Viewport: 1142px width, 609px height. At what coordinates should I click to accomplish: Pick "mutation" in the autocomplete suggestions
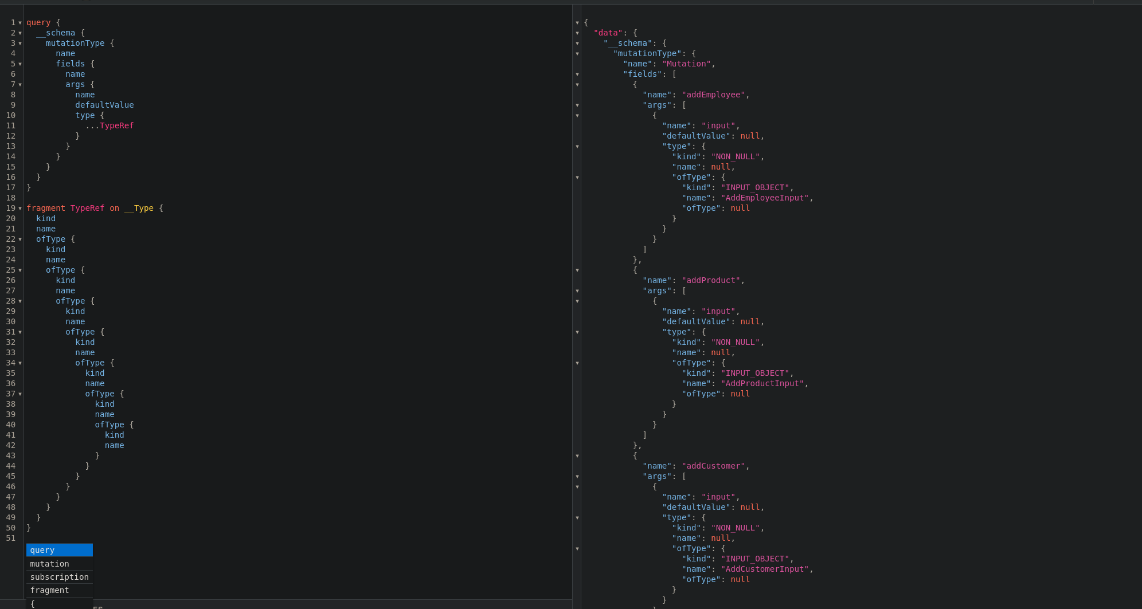pyautogui.click(x=59, y=564)
